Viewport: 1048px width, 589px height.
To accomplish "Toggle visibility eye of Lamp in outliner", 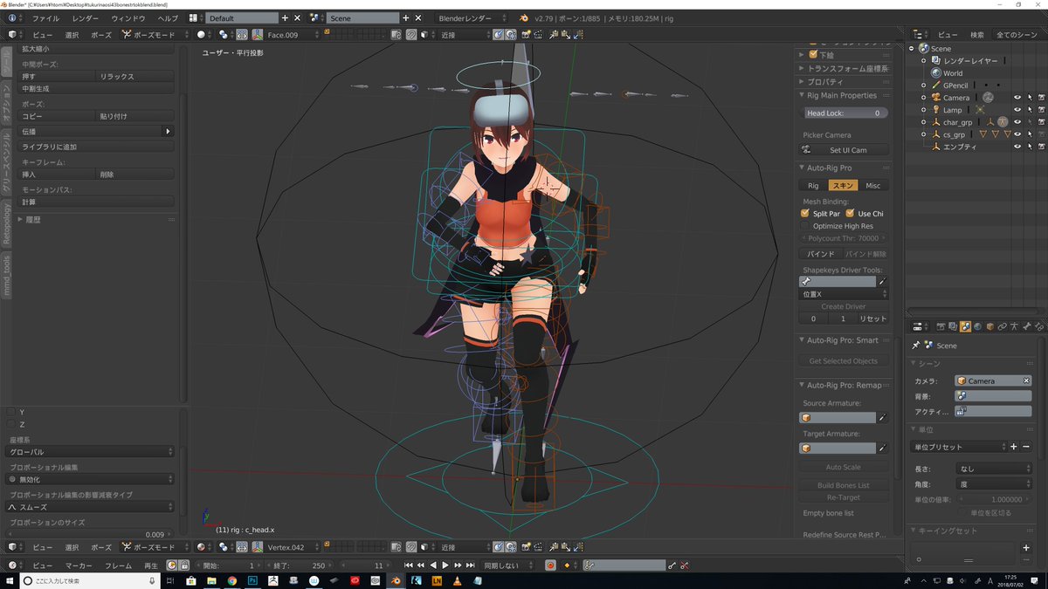I will [1017, 110].
